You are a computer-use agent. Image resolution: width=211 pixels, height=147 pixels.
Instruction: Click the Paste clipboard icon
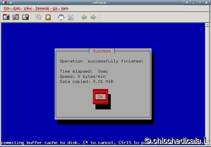[48, 17]
